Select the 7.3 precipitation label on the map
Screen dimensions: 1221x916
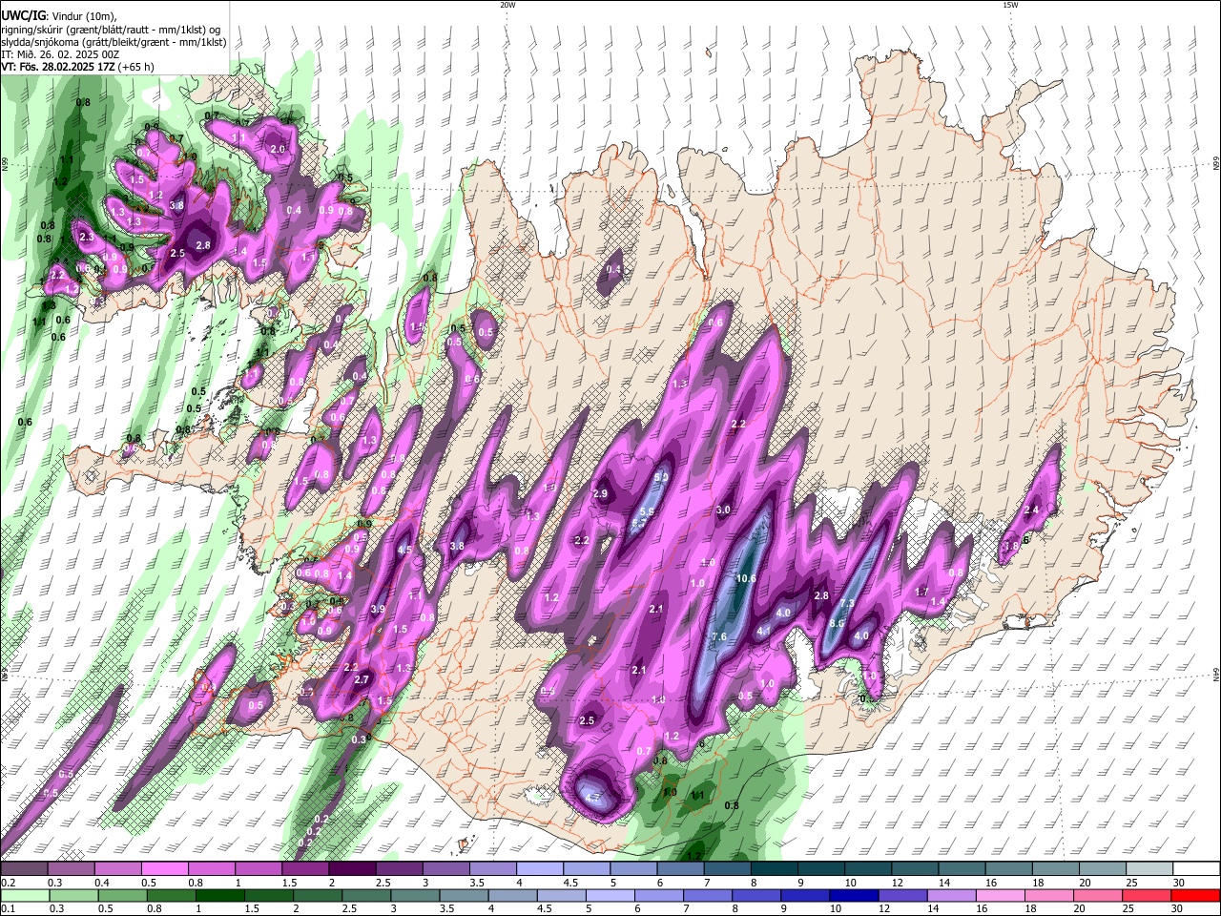846,604
